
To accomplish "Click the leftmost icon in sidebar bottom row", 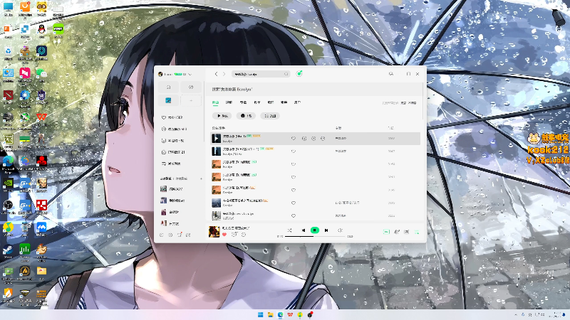I will click(x=162, y=235).
